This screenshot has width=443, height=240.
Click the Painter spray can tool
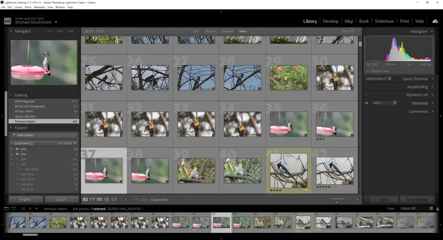pyautogui.click(x=126, y=199)
